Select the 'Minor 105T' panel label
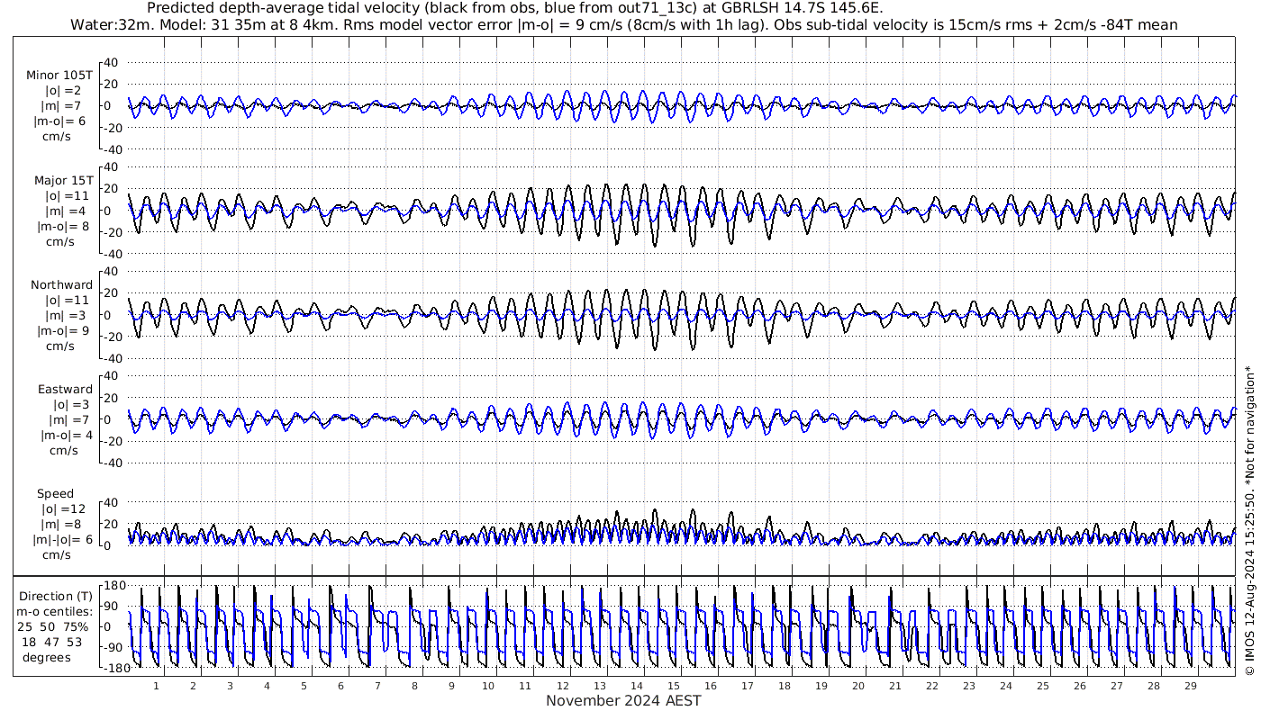The image size is (1261, 720). (60, 75)
